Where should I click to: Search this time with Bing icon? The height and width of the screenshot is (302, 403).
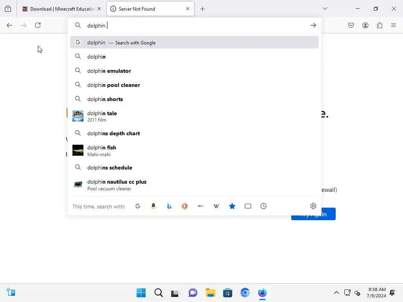point(169,206)
